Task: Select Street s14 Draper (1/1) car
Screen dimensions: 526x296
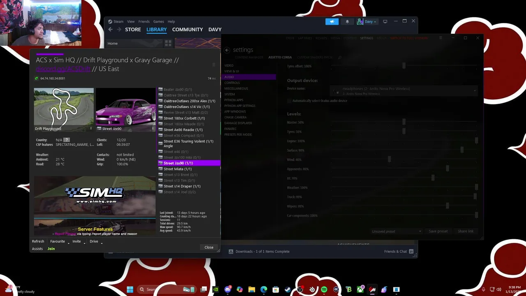Action: [189, 186]
